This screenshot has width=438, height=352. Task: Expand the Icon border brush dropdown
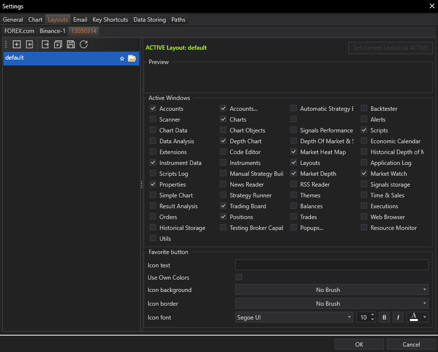pyautogui.click(x=332, y=304)
